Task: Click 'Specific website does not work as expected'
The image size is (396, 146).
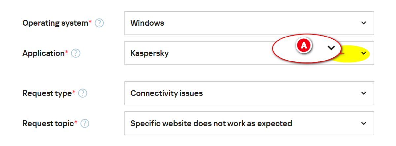Action: click(x=211, y=124)
